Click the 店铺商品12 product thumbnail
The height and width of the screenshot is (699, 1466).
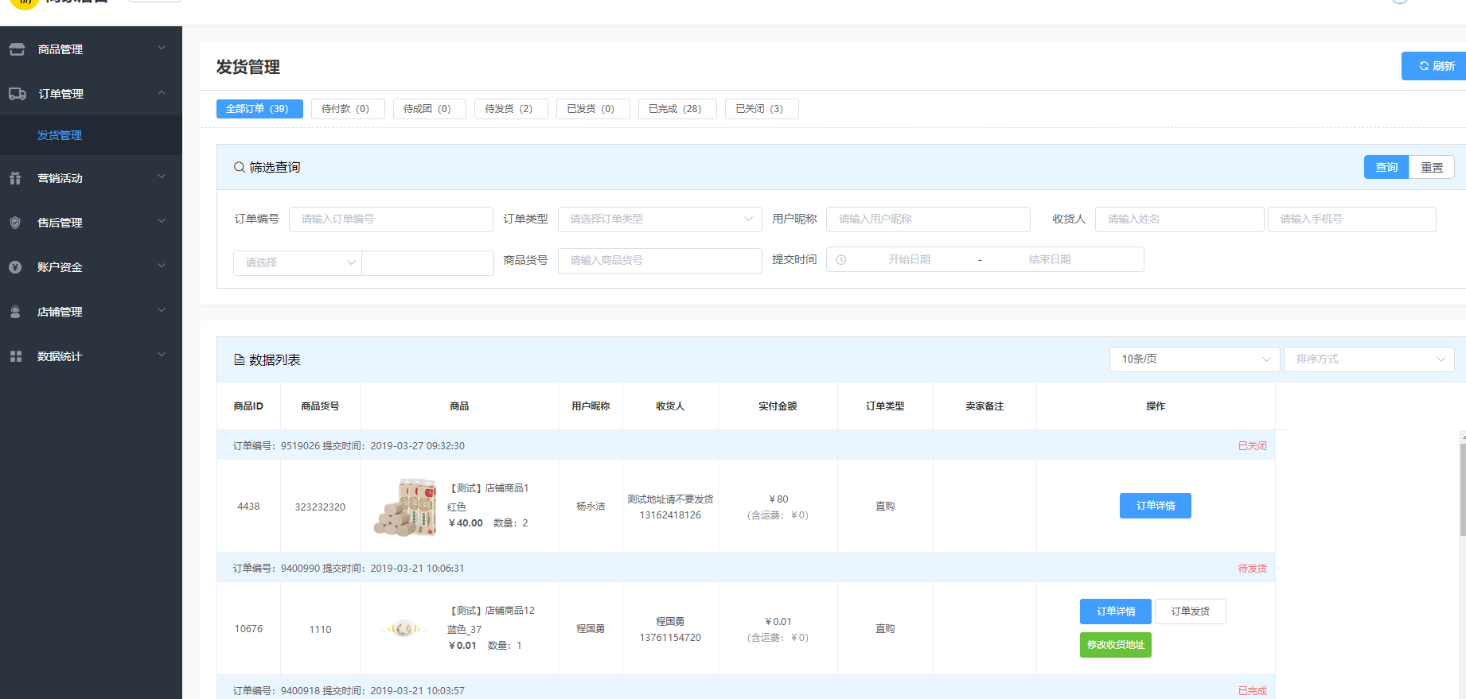pyautogui.click(x=404, y=629)
